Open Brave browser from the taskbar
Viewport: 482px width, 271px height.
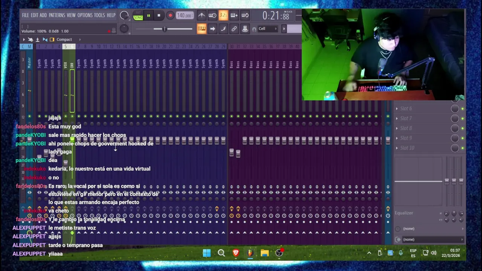236,253
